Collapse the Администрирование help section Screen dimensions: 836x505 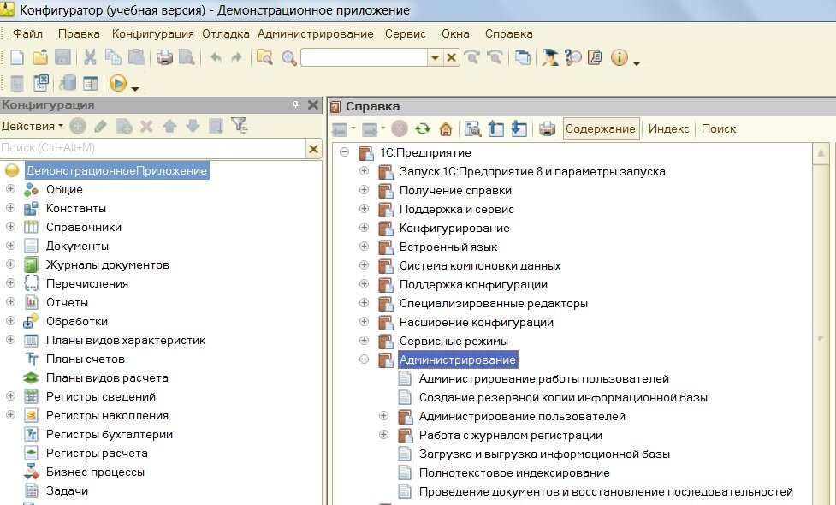[x=365, y=359]
